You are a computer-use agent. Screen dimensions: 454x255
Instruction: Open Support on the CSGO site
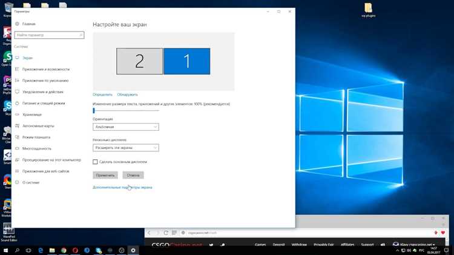pos(367,245)
